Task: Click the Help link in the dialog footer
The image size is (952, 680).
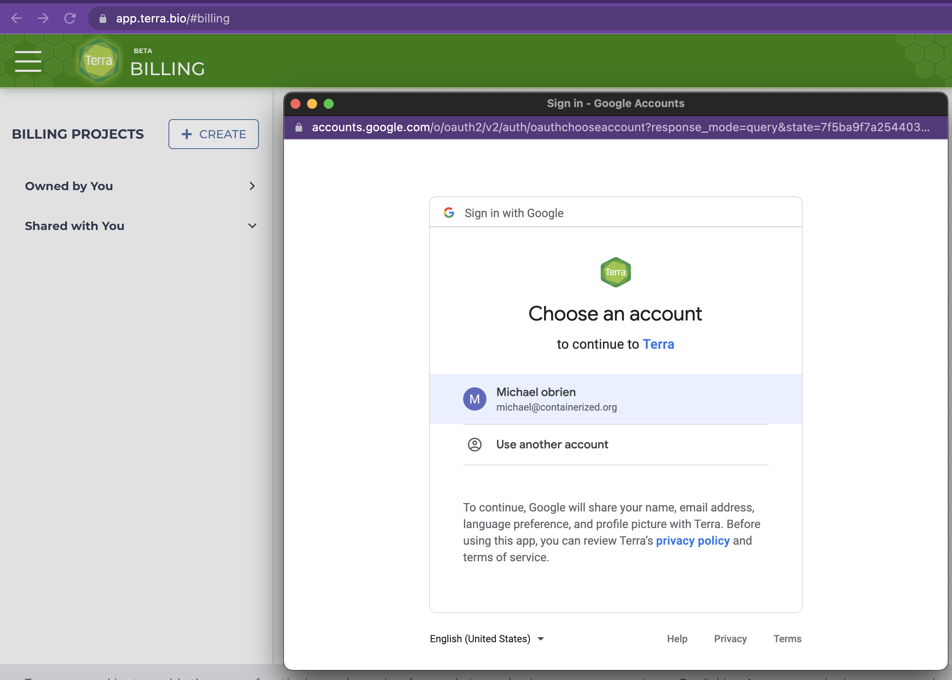Action: [x=677, y=638]
